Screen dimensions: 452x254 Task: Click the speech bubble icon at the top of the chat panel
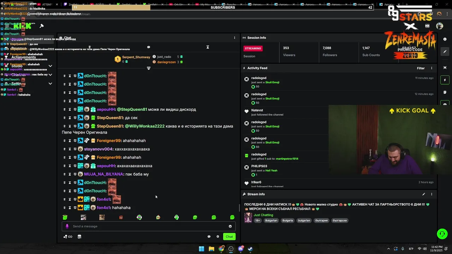(x=149, y=47)
